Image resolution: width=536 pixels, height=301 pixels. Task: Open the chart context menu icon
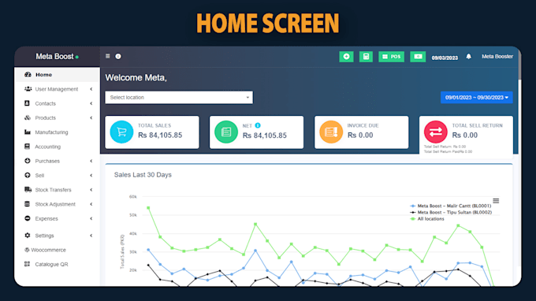point(496,201)
